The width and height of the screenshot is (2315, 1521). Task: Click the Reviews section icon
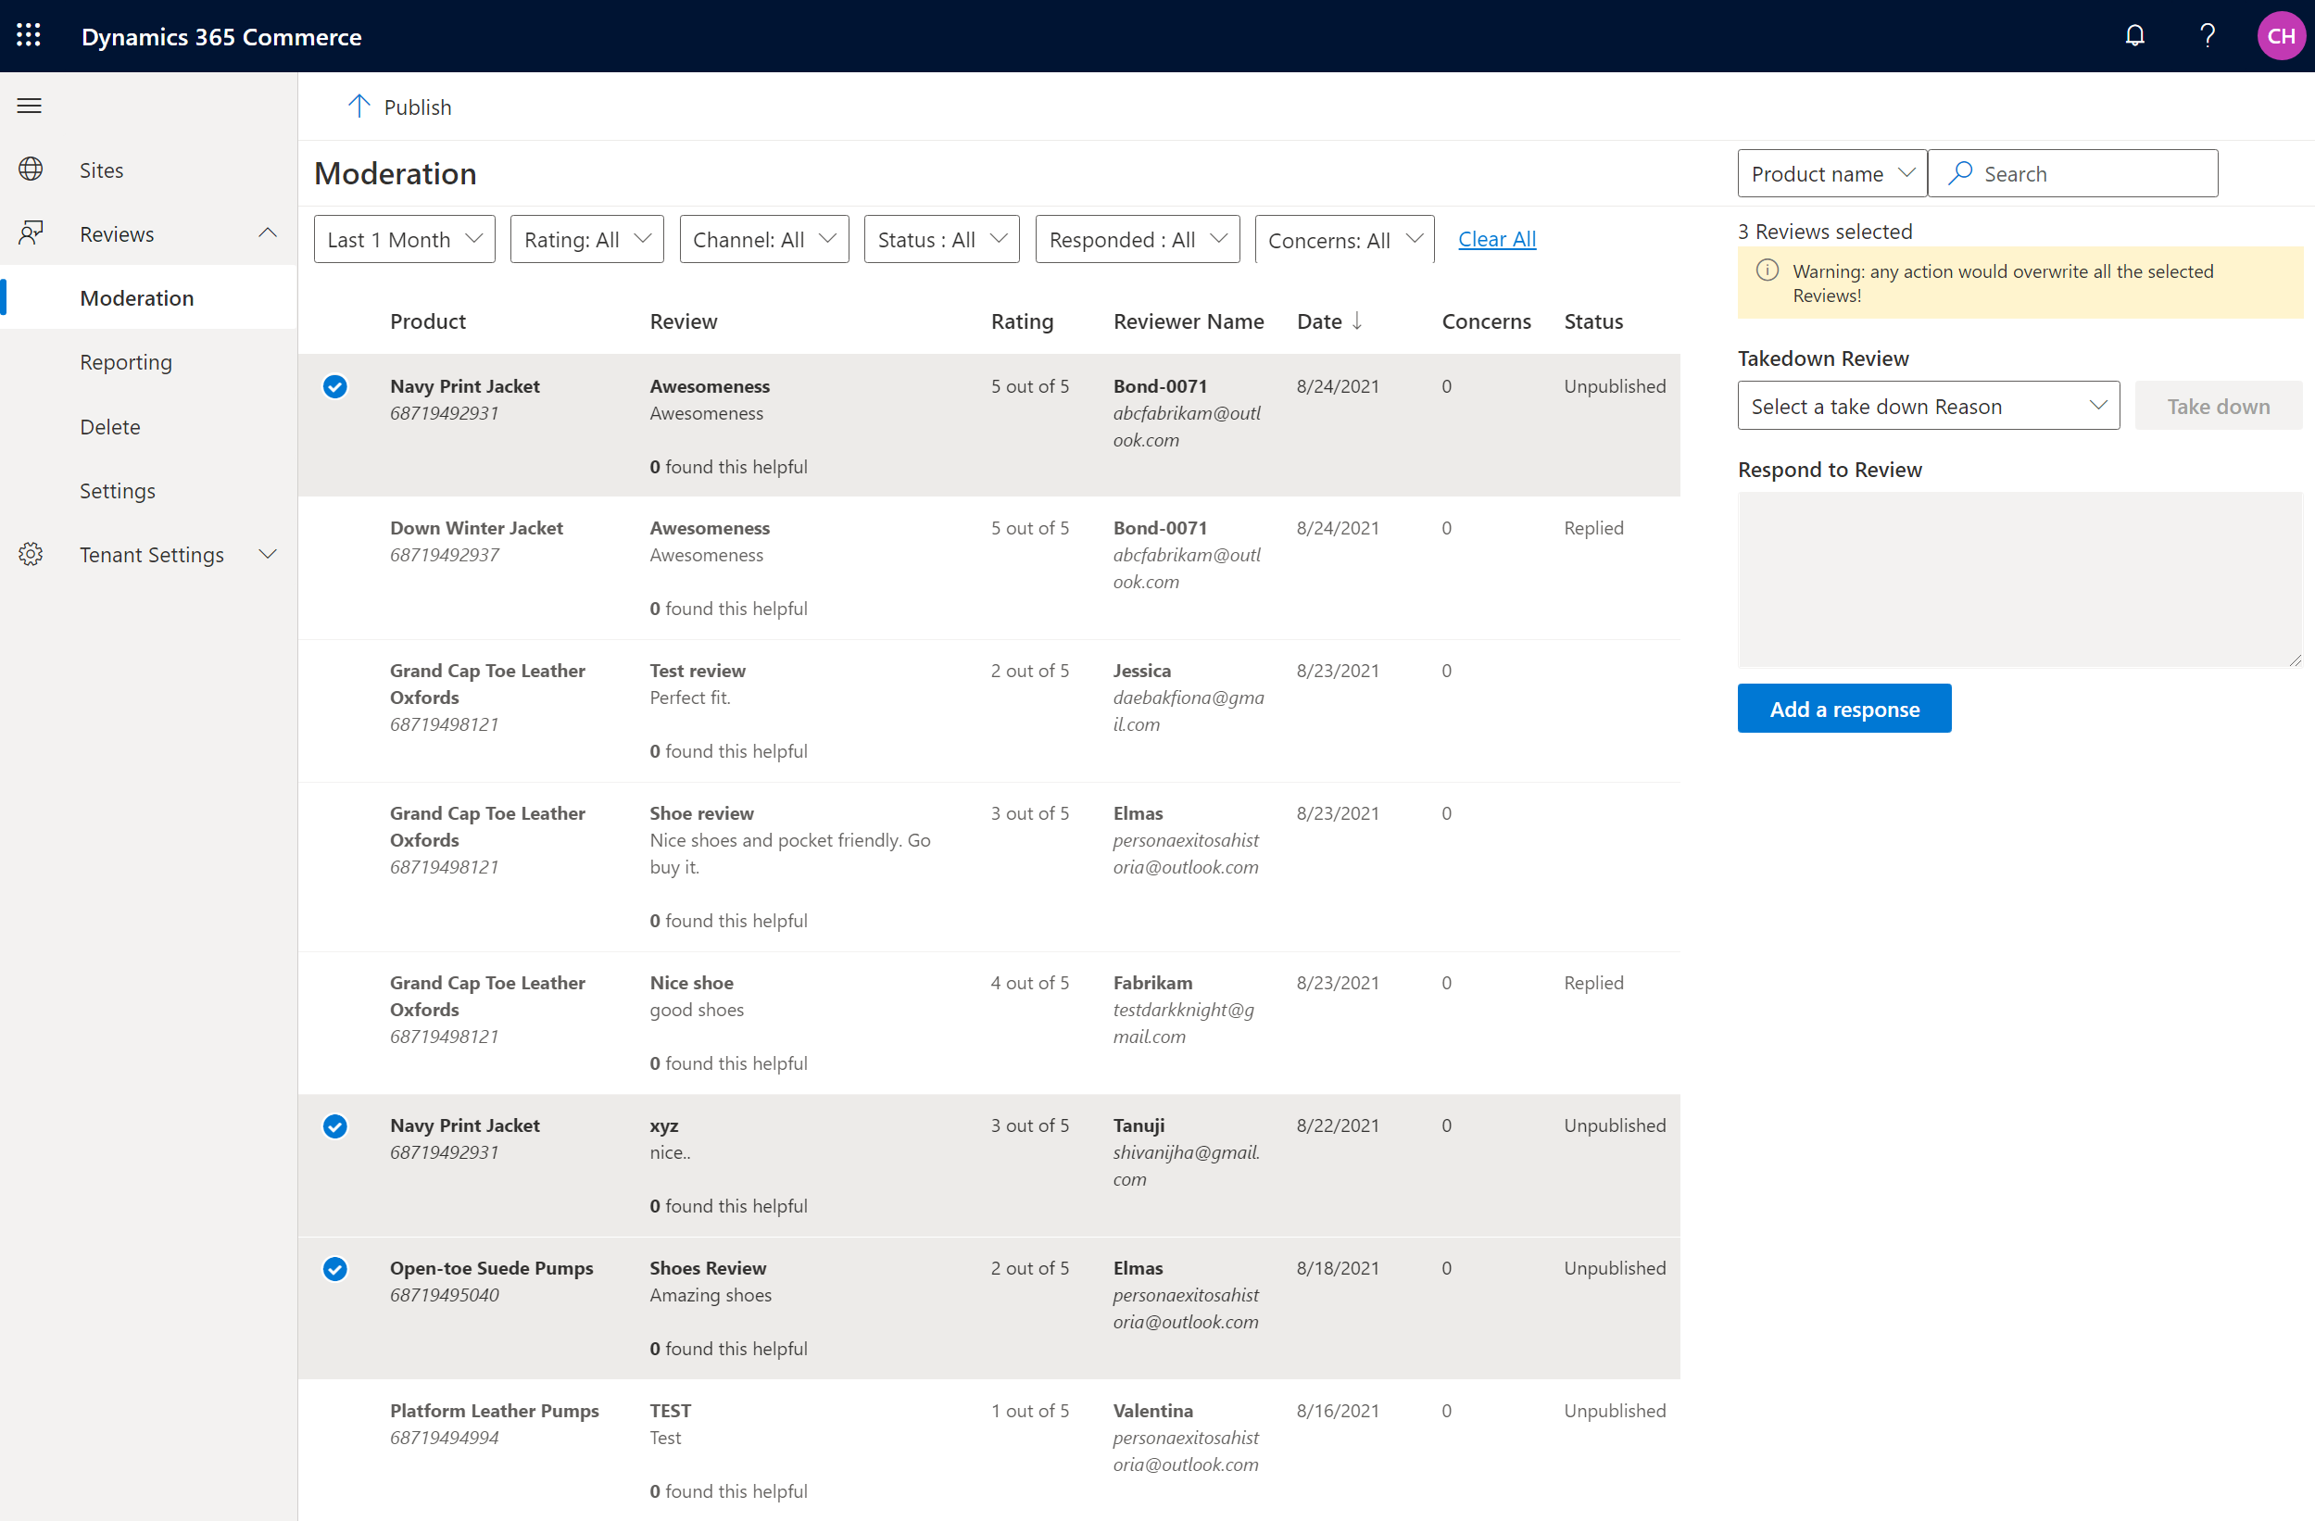pyautogui.click(x=31, y=233)
